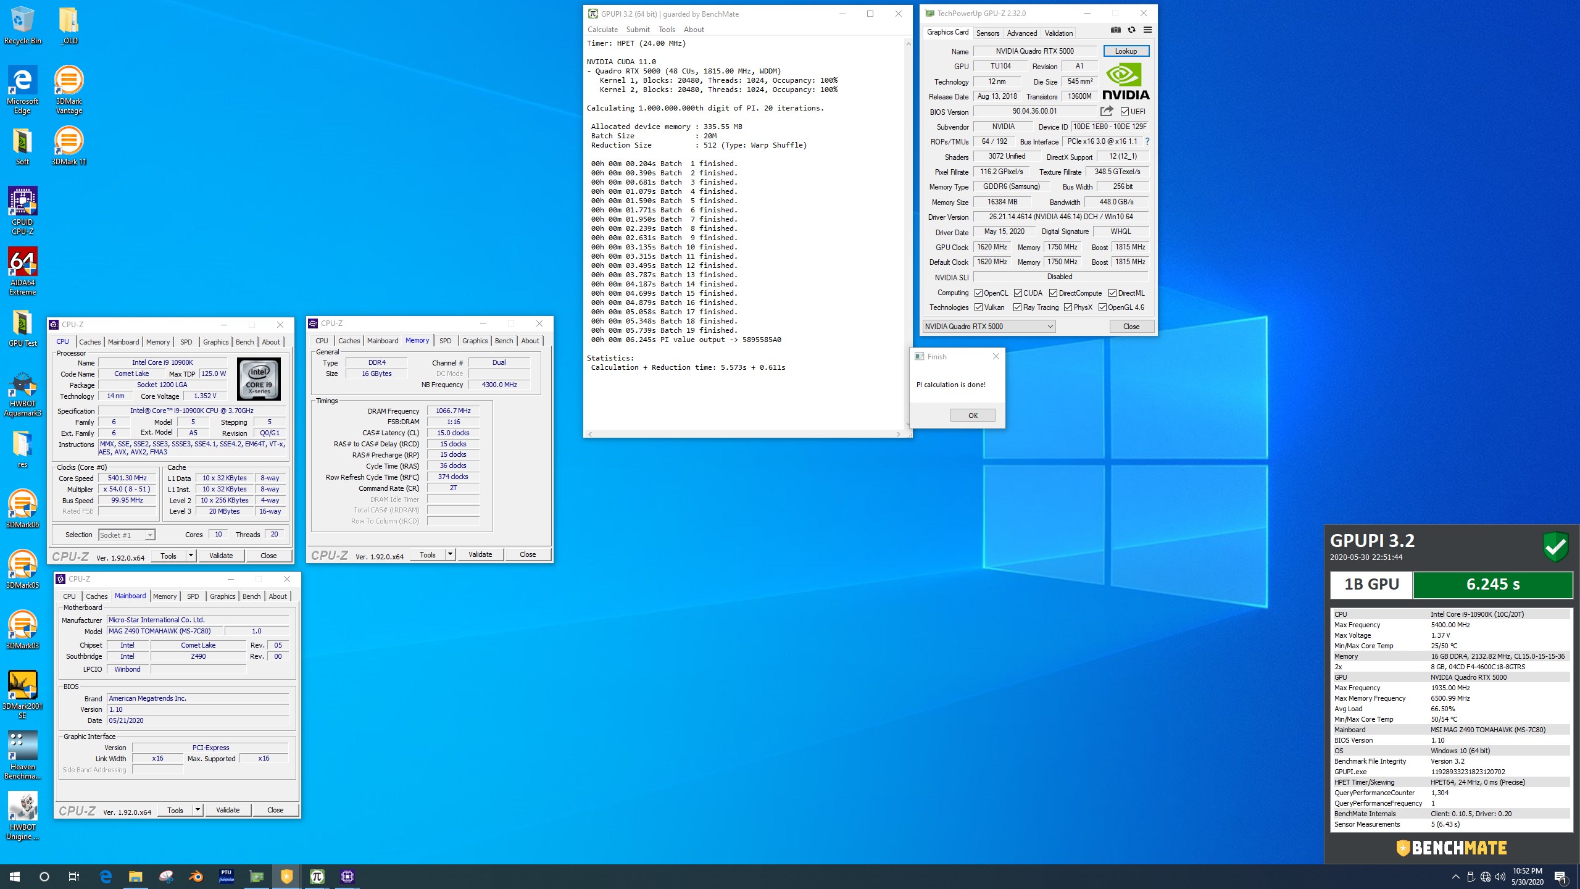Toggle the OpenCL checkbox
Image resolution: width=1580 pixels, height=889 pixels.
tap(978, 293)
